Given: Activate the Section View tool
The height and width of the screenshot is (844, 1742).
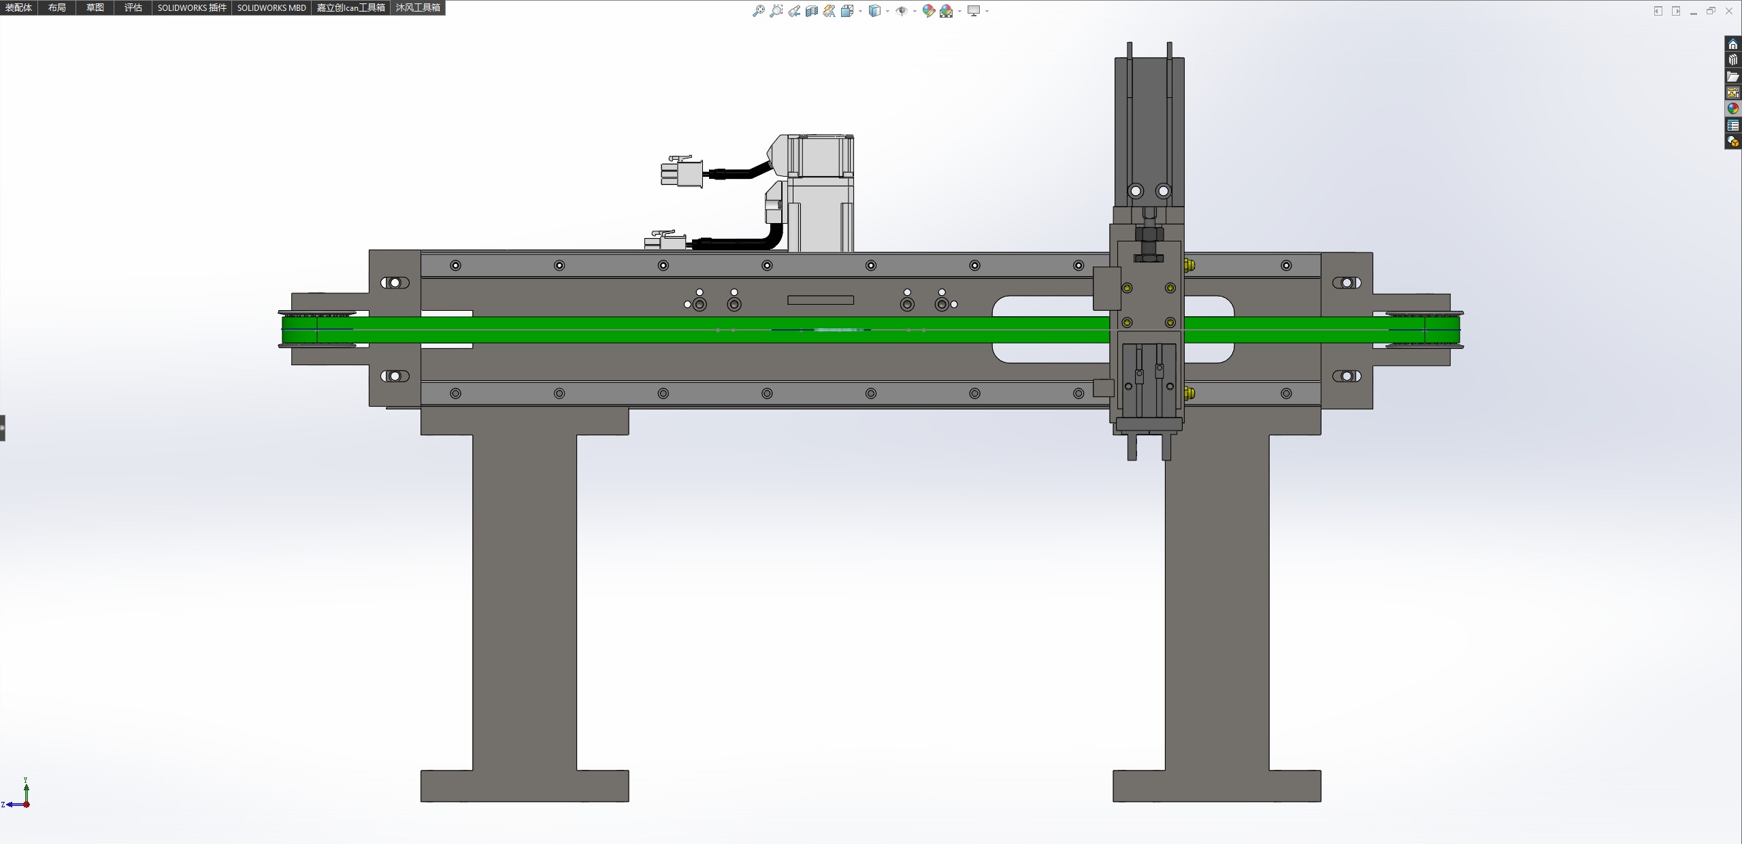Looking at the screenshot, I should [x=812, y=11].
